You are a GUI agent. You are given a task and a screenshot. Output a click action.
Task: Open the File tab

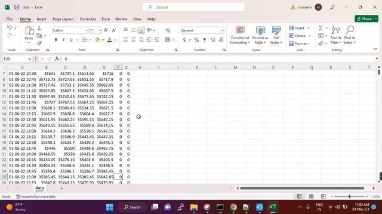(x=10, y=19)
